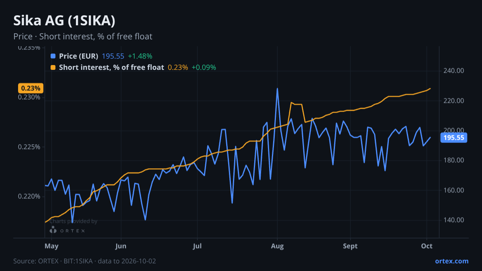Click the 0.220% left axis value

coord(30,196)
